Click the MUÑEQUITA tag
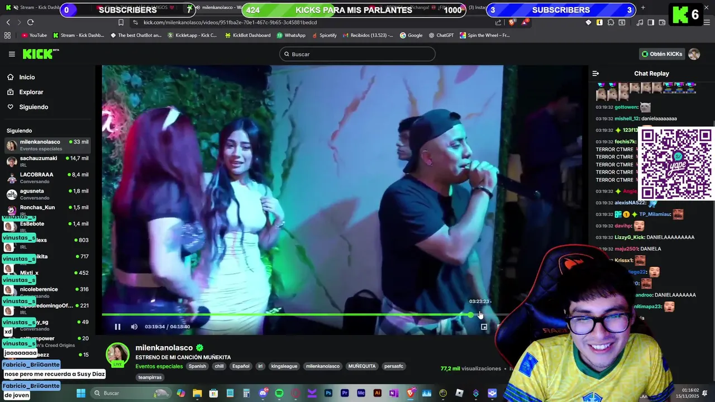715x402 pixels. coord(362,366)
